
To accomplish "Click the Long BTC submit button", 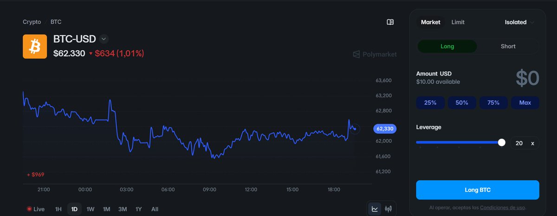I will pyautogui.click(x=478, y=190).
